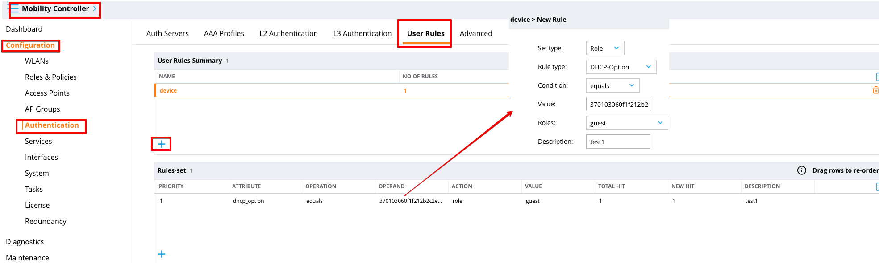
Task: Click the Description field containing test1
Action: (618, 142)
